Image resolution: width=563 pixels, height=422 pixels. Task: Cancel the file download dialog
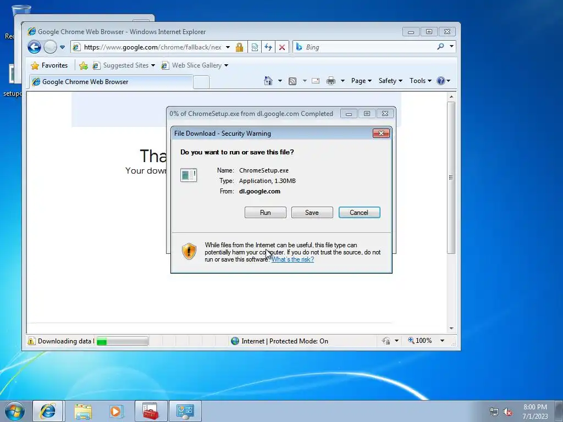point(359,213)
